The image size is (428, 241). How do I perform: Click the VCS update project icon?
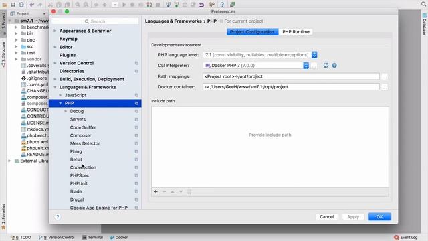(x=168, y=5)
